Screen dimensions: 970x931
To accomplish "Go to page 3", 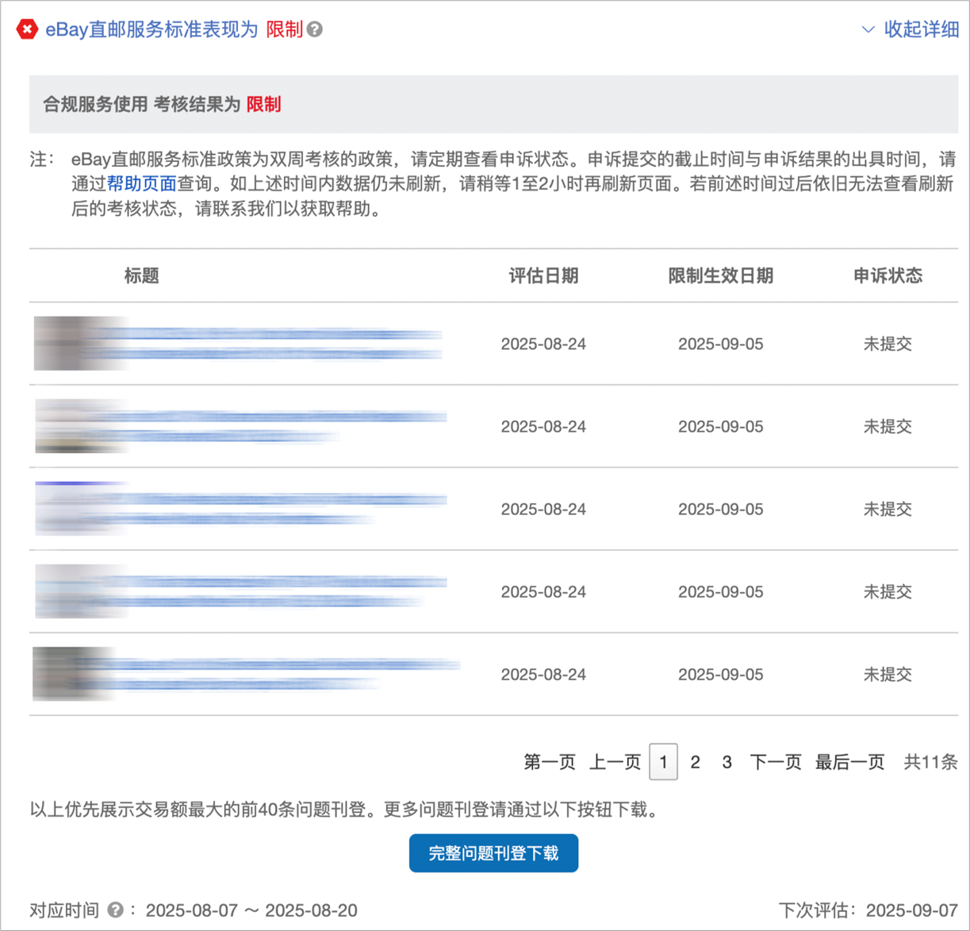I will 727,763.
